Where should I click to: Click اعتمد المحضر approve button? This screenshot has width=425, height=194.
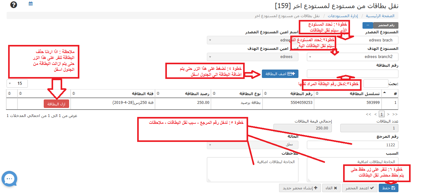pos(359,188)
